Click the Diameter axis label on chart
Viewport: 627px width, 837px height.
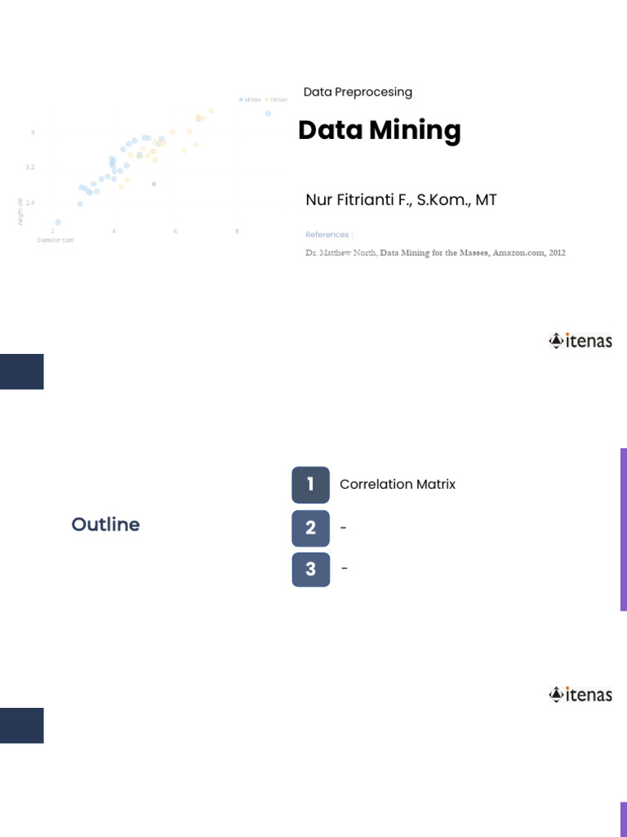[x=56, y=240]
